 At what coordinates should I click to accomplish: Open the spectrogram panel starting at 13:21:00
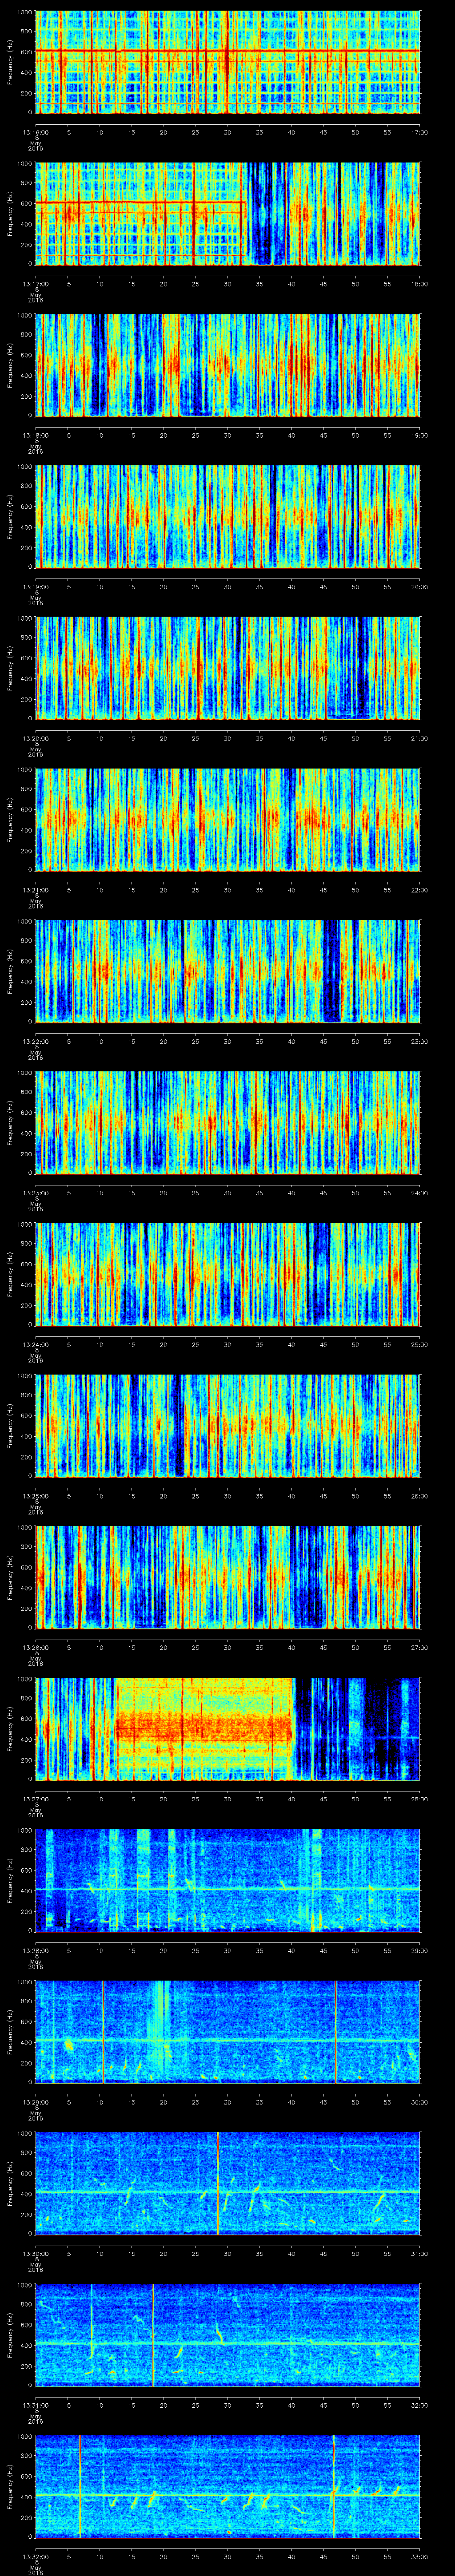[228, 819]
